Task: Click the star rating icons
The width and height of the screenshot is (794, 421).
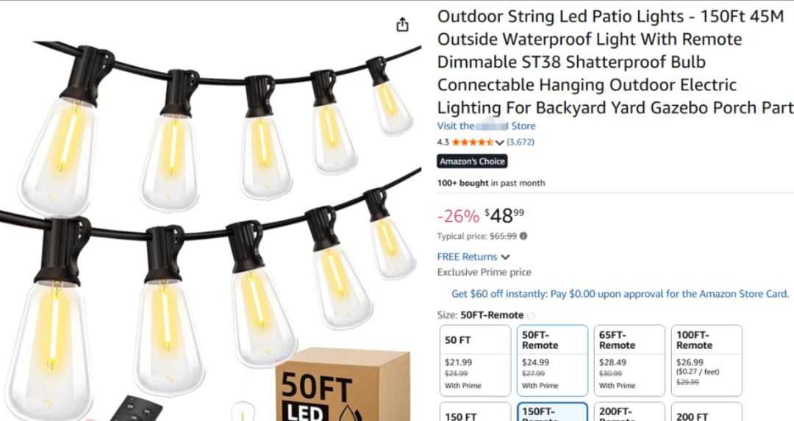Action: 473,143
